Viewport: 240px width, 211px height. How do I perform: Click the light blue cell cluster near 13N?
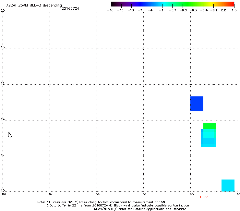[x=209, y=138]
